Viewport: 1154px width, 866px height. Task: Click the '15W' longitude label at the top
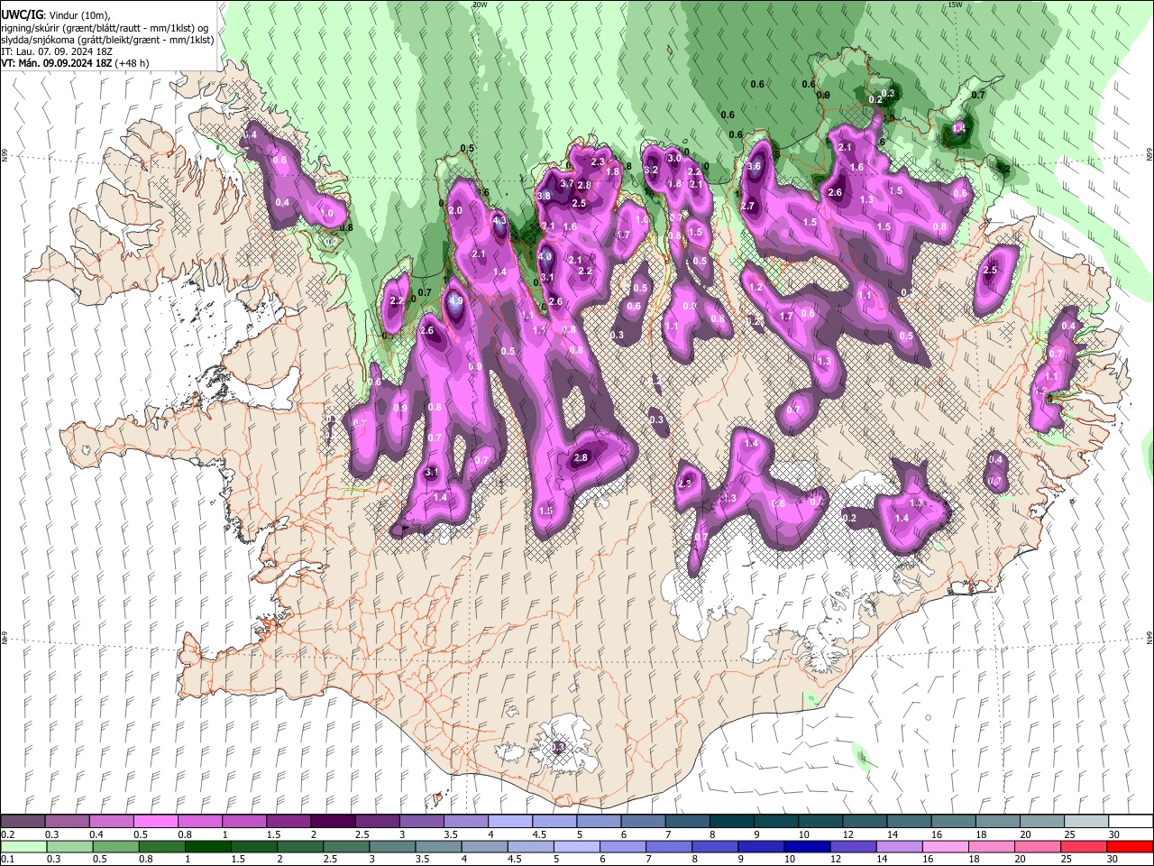click(955, 5)
